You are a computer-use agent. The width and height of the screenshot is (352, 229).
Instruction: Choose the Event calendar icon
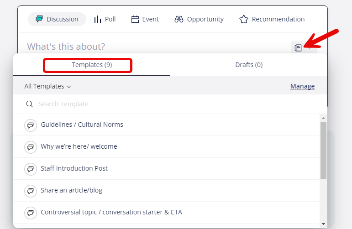135,19
